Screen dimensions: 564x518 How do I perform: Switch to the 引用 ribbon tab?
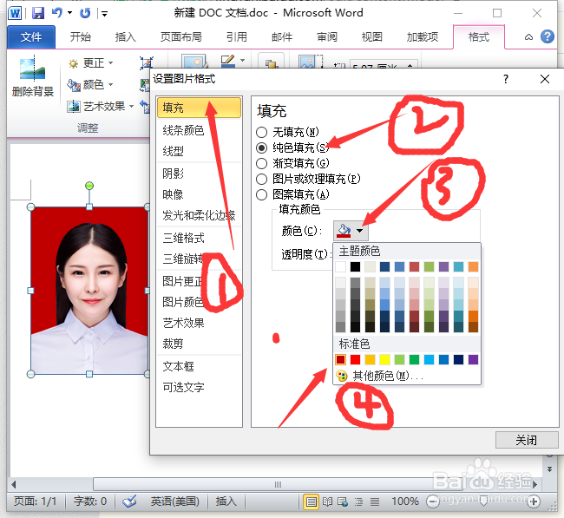[x=236, y=36]
